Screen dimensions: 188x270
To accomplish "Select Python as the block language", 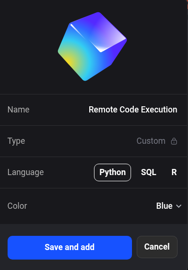I will pyautogui.click(x=113, y=172).
